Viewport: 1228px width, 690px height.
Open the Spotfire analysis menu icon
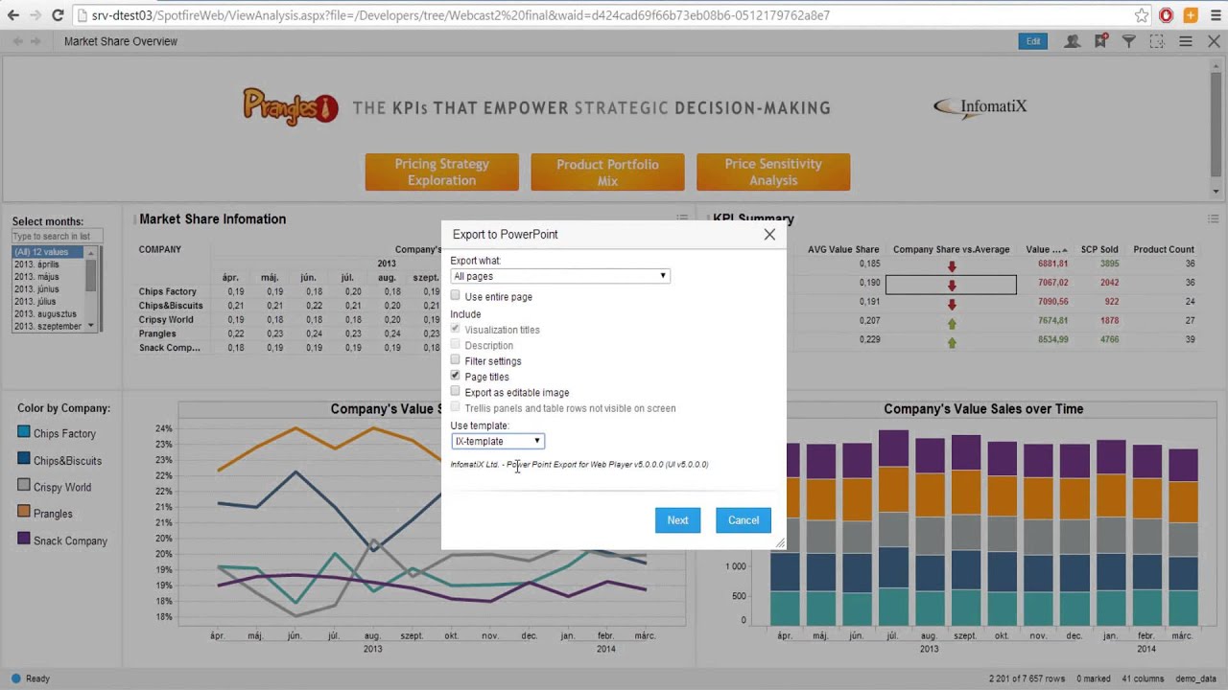(1186, 41)
